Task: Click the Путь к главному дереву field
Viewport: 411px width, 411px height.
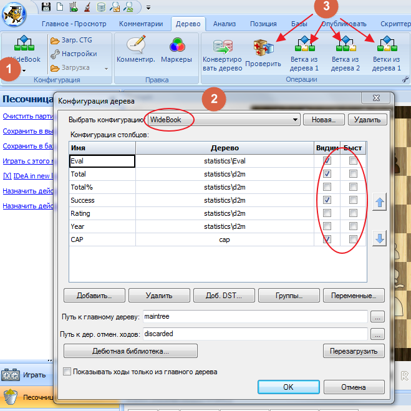Action: [x=254, y=317]
